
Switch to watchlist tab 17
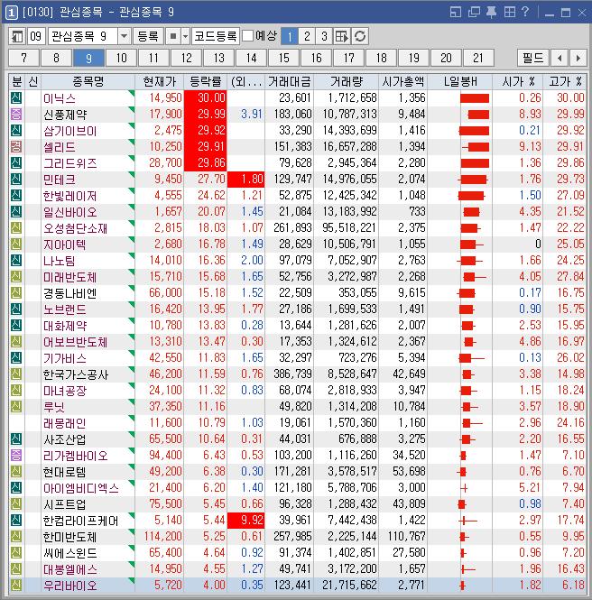348,58
